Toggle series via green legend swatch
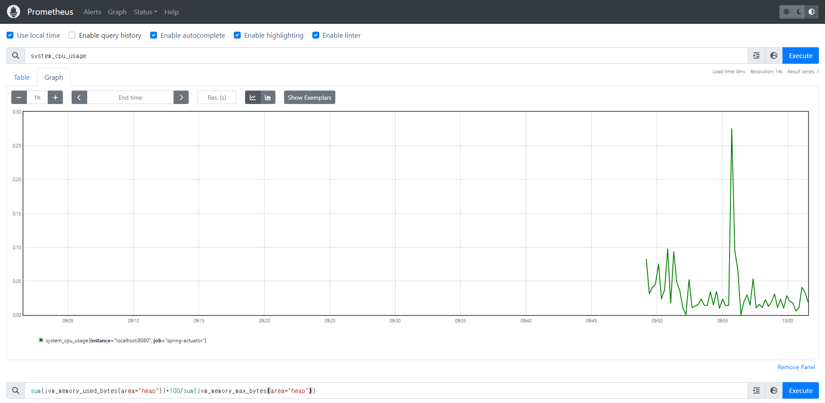Screen dimensions: 825x403 tap(41, 340)
